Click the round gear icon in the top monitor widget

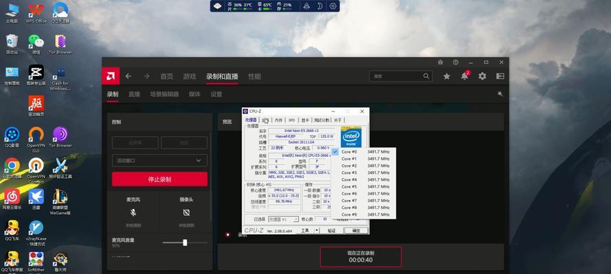(x=333, y=5)
